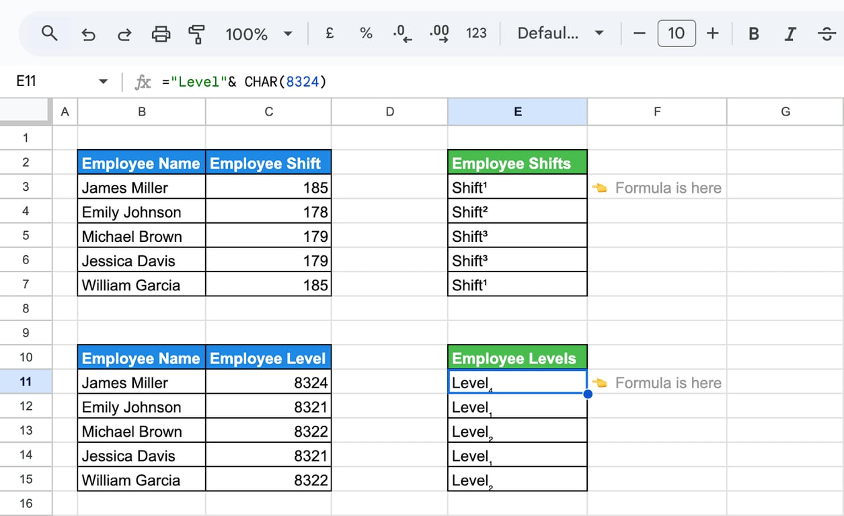Undo the last action
The height and width of the screenshot is (516, 844).
coord(88,34)
